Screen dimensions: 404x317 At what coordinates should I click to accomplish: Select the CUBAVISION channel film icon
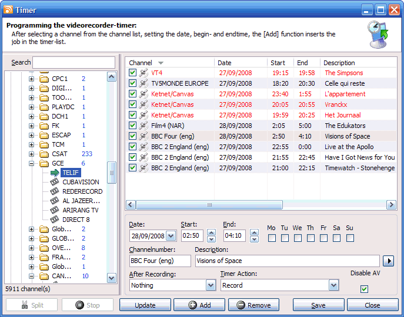point(55,182)
